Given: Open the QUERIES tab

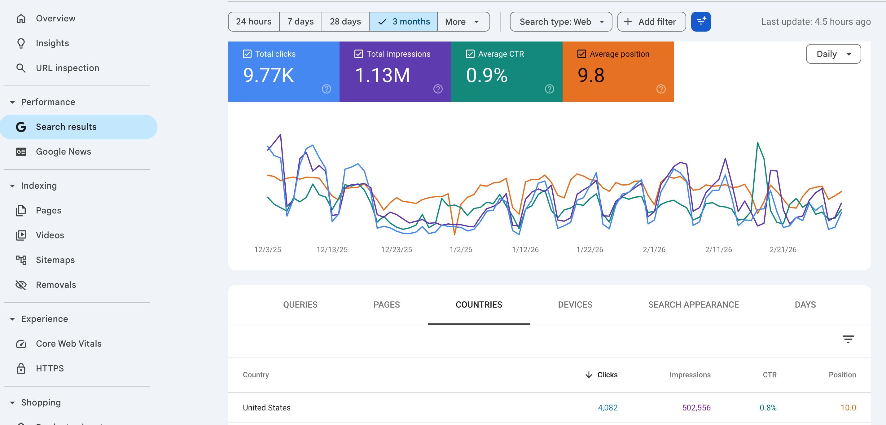Looking at the screenshot, I should pyautogui.click(x=300, y=304).
